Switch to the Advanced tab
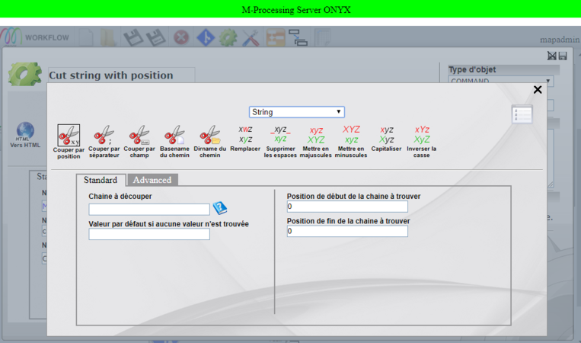 pos(152,181)
